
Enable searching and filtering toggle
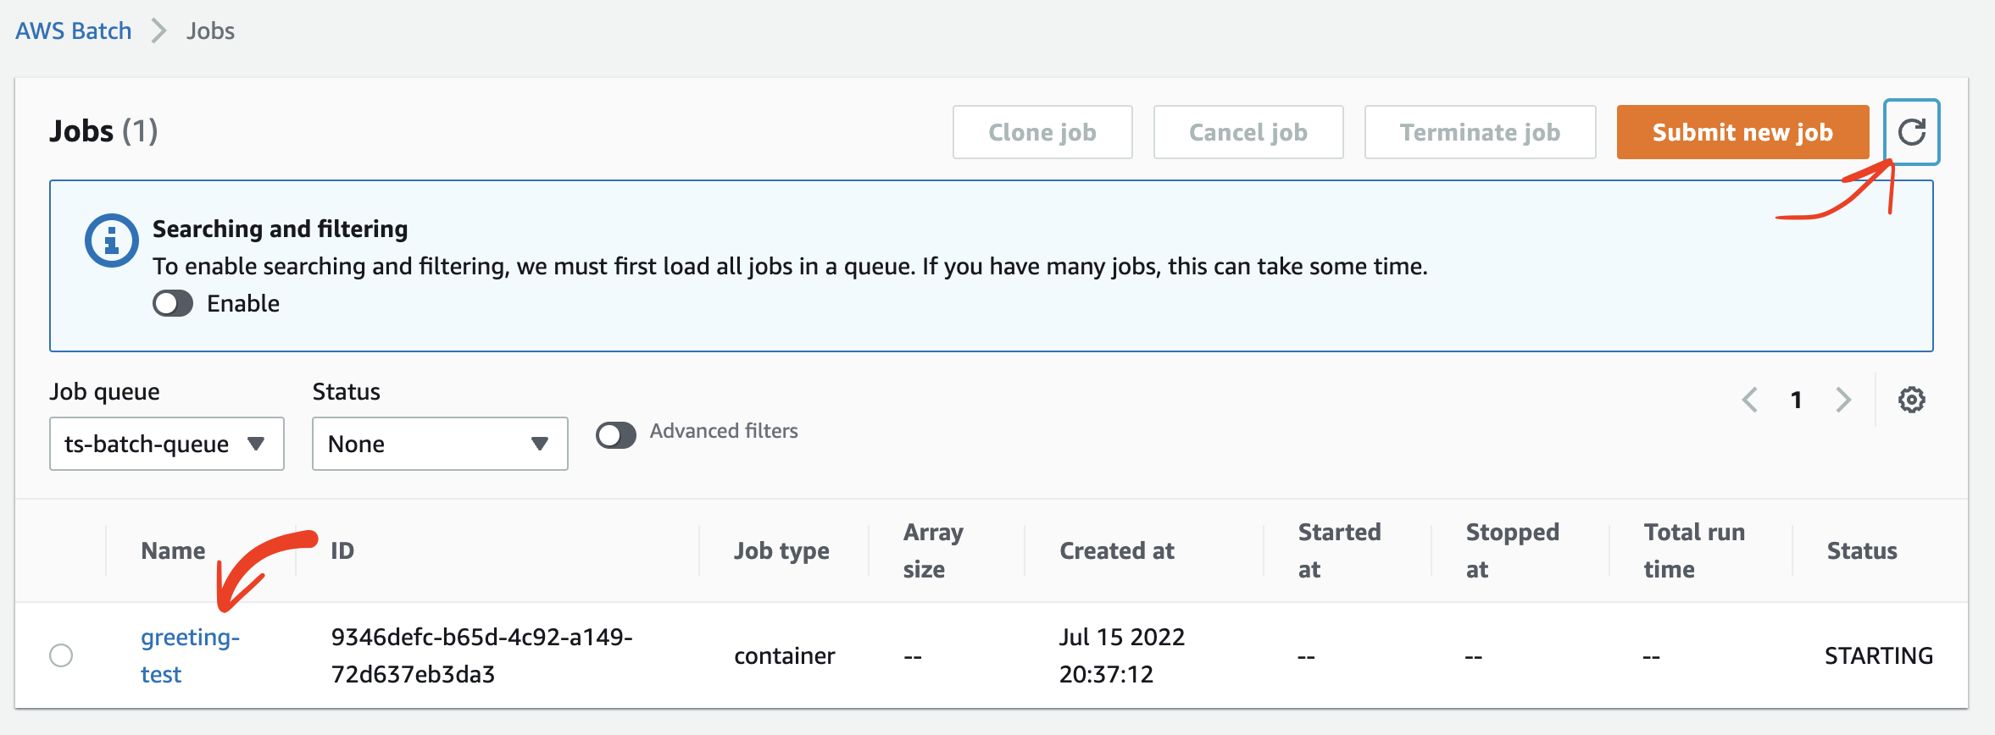pos(173,303)
